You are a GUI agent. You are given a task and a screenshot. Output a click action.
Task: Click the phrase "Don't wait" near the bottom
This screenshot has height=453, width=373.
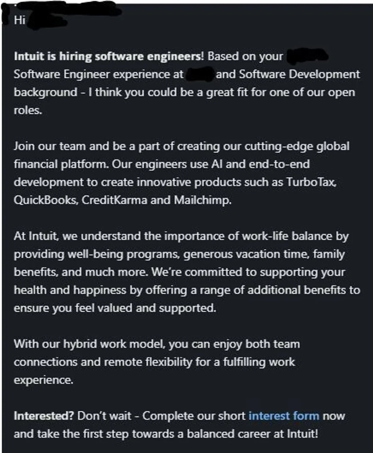coord(104,416)
